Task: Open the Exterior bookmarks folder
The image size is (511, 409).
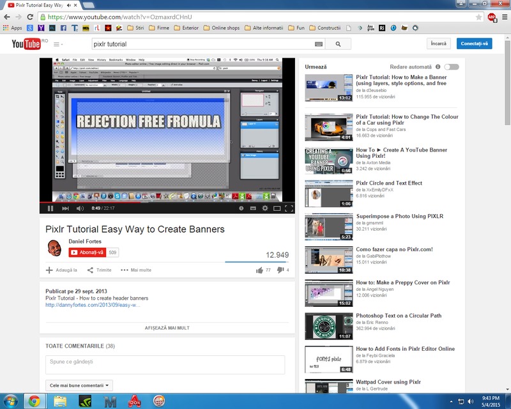Action: coord(186,28)
